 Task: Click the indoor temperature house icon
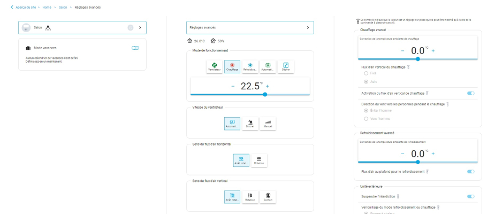click(x=189, y=41)
